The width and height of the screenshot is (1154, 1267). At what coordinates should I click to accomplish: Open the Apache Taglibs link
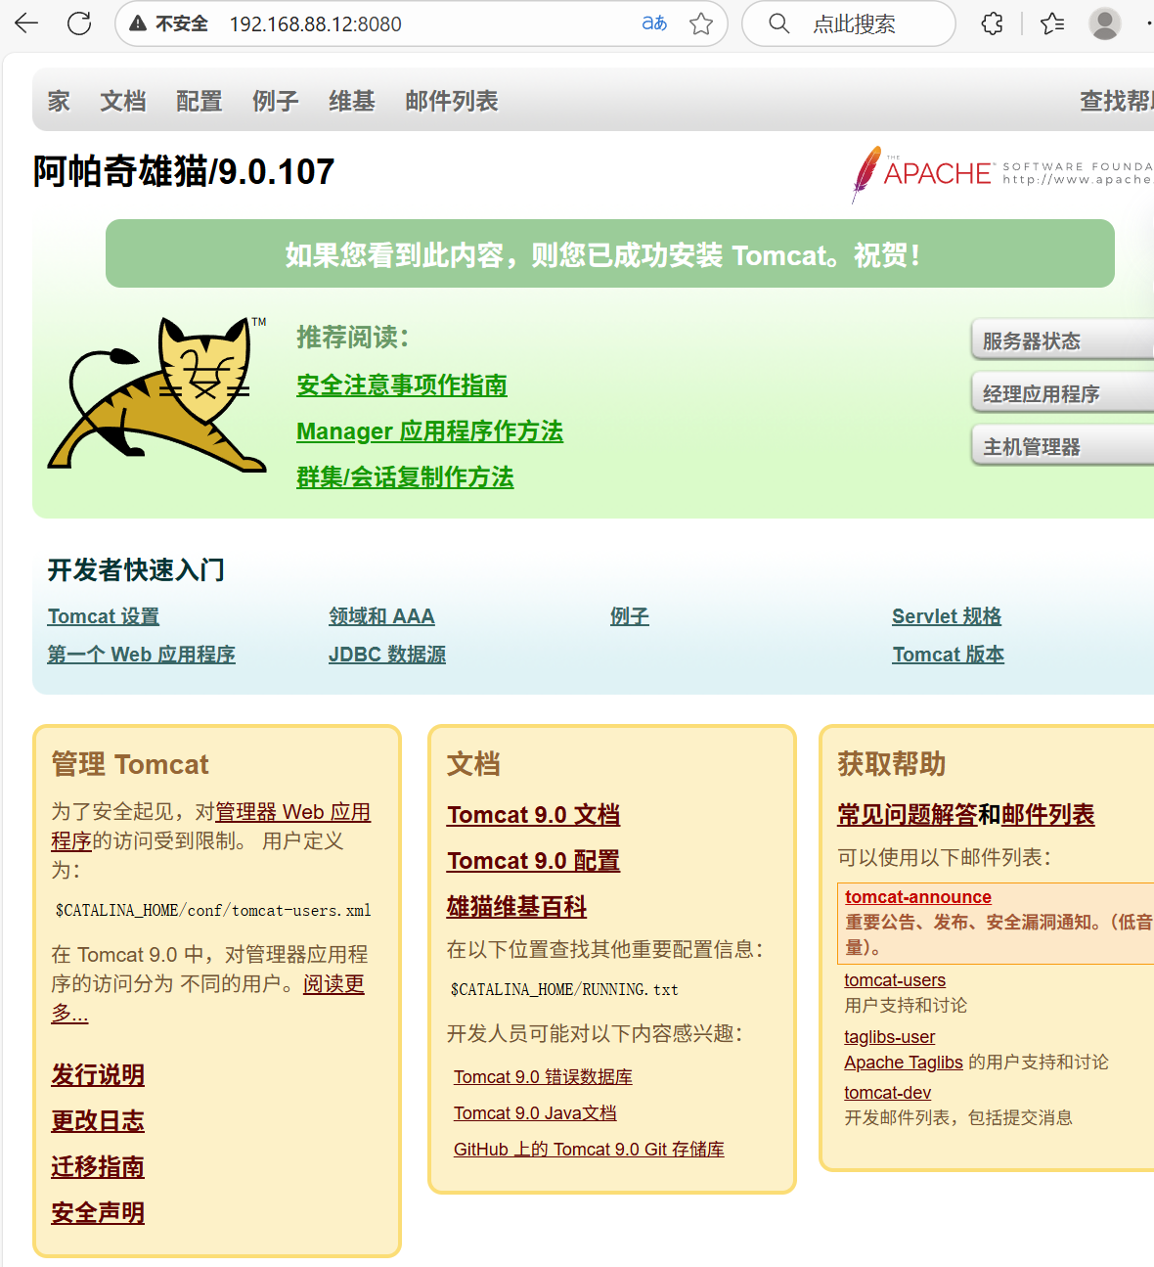[x=904, y=1063]
